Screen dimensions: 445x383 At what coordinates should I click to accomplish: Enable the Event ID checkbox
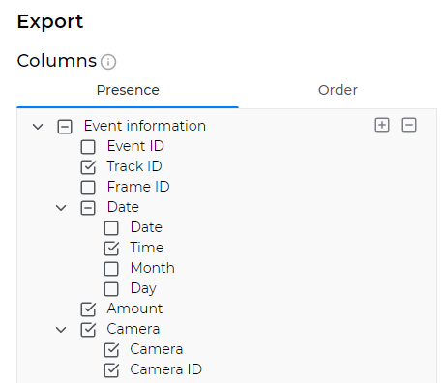[x=88, y=147]
